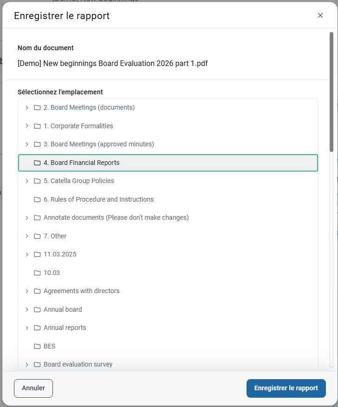Click folder icon for Catella Group Policies
This screenshot has width=338, height=407.
pyautogui.click(x=37, y=181)
